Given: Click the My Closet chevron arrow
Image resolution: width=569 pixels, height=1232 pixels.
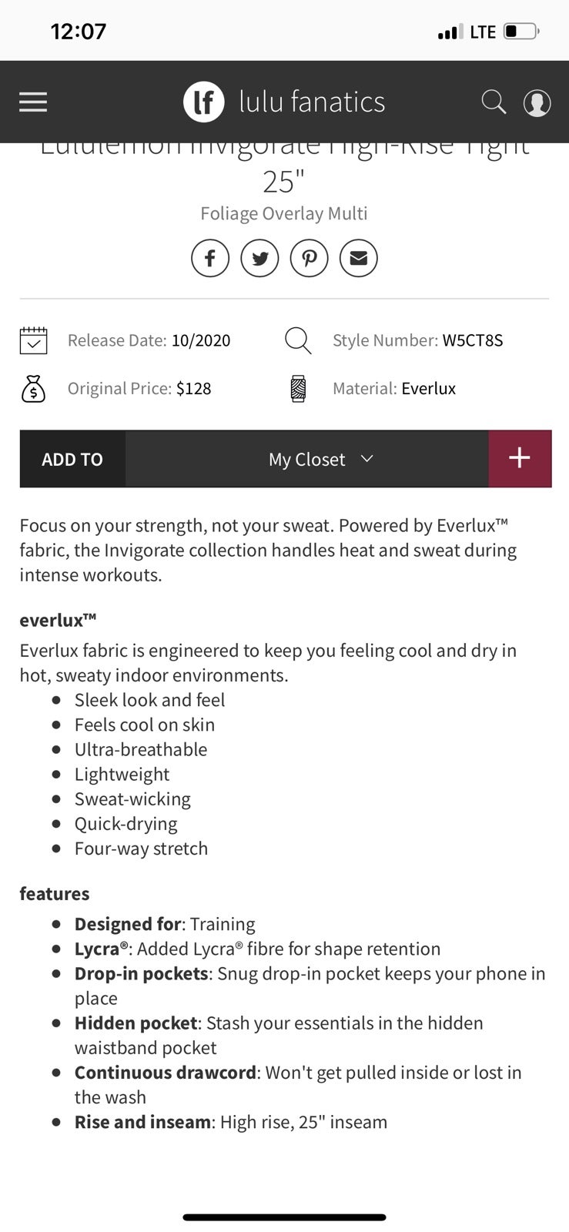Looking at the screenshot, I should (367, 459).
